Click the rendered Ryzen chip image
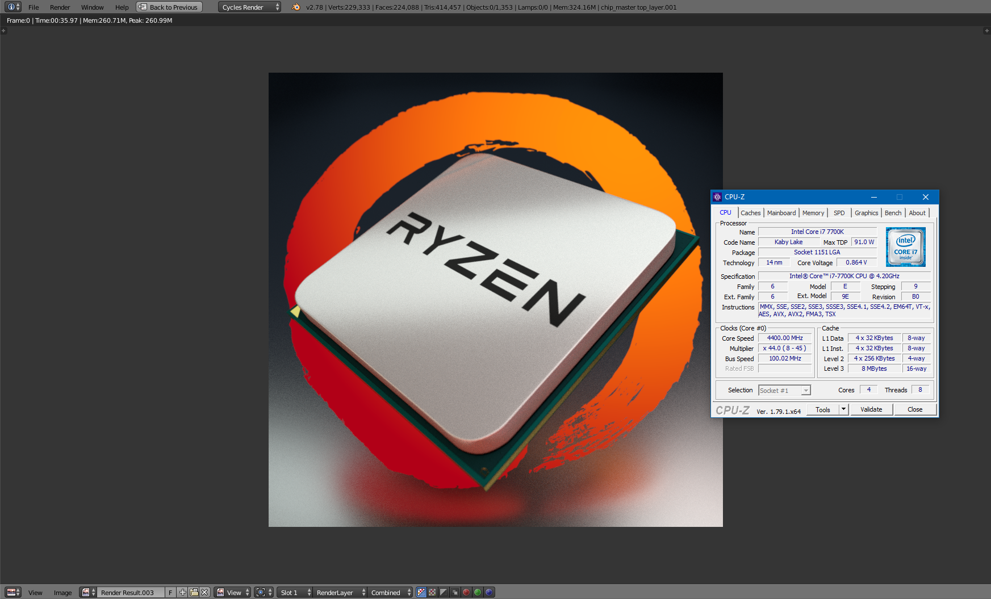 tap(495, 299)
